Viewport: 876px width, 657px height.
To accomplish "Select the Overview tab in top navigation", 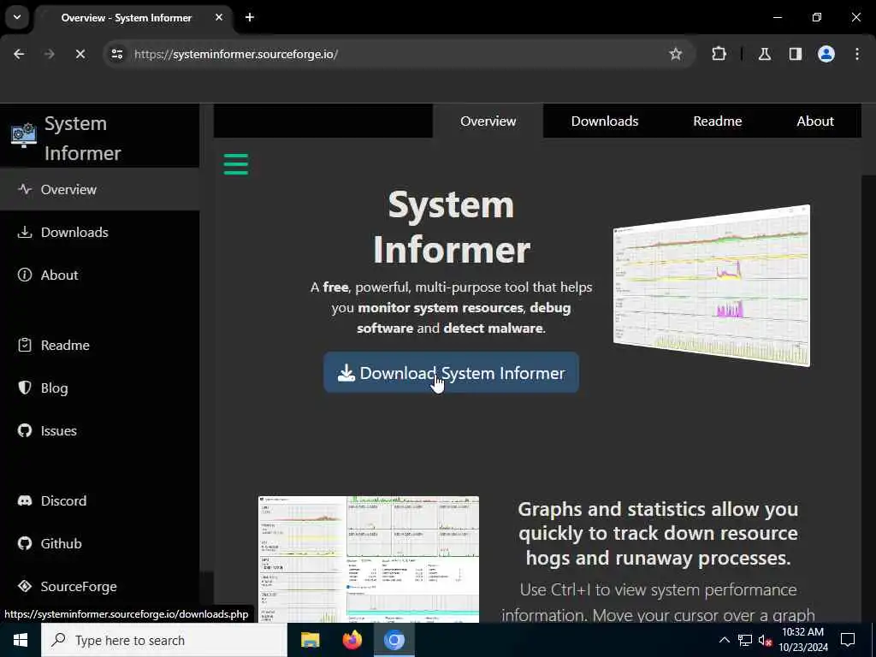I will pyautogui.click(x=488, y=121).
